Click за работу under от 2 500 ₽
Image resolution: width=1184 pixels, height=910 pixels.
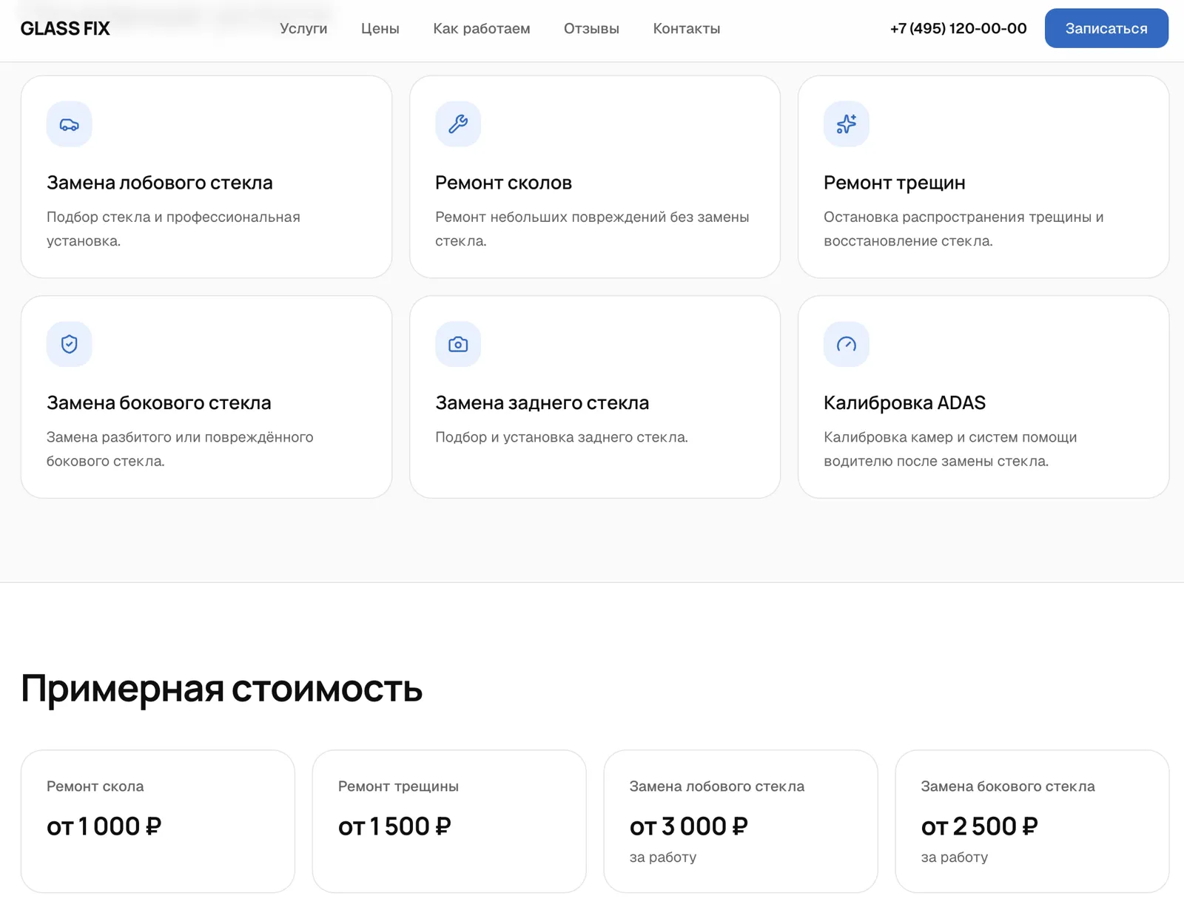pos(955,857)
